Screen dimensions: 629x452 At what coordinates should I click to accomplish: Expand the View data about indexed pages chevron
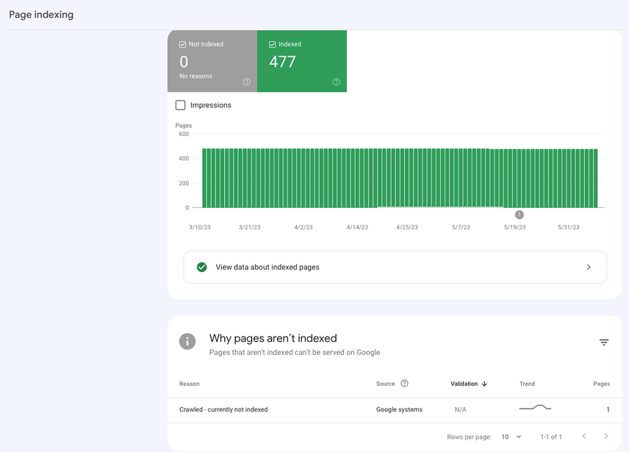coord(588,267)
